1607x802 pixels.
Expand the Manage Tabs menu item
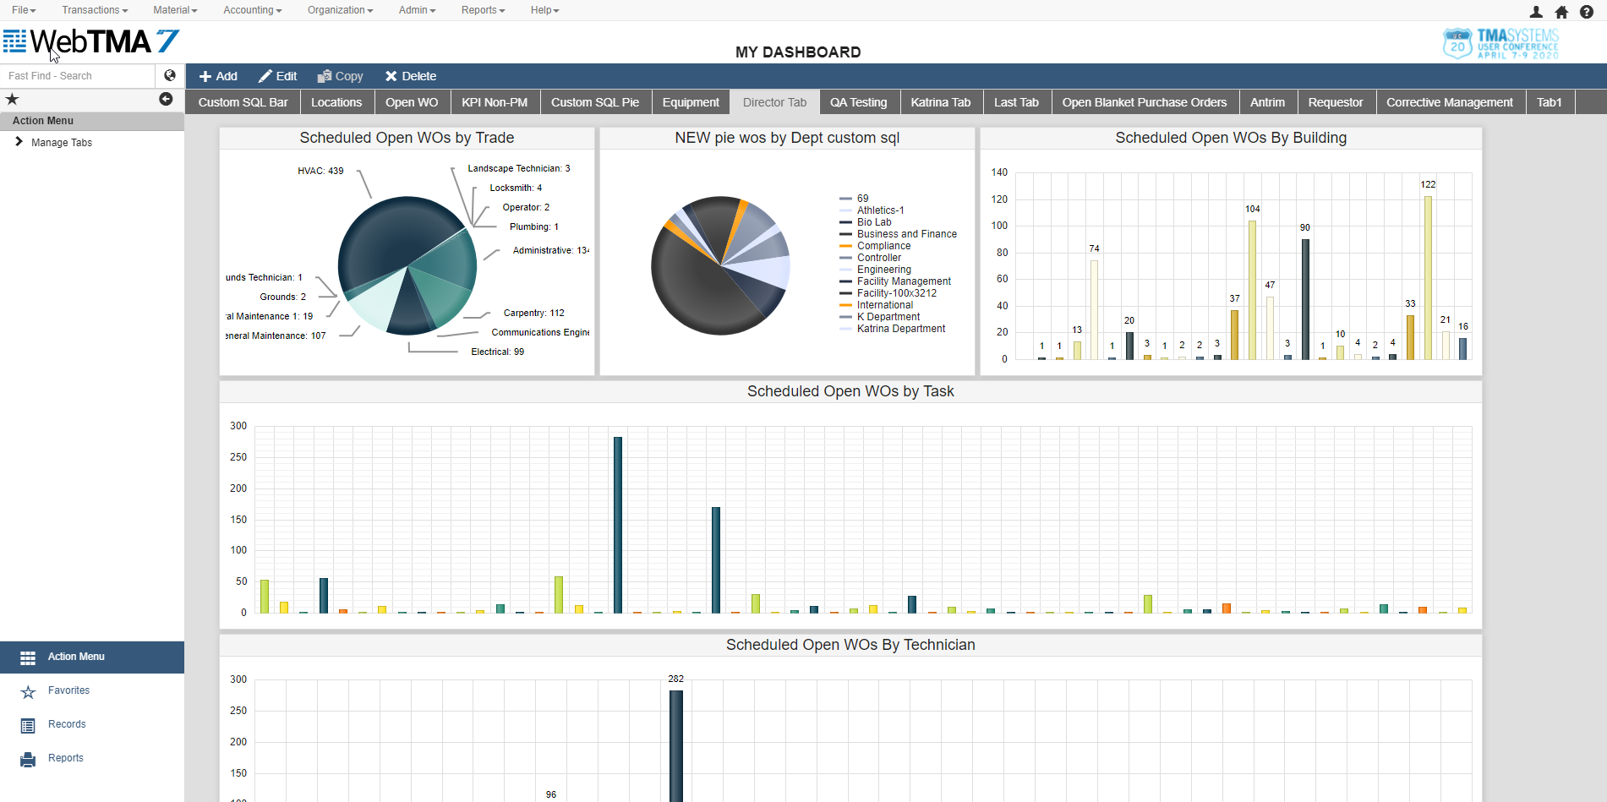tap(62, 142)
